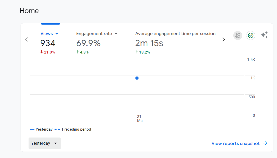Open the Yesterday date range dropdown

click(x=45, y=143)
